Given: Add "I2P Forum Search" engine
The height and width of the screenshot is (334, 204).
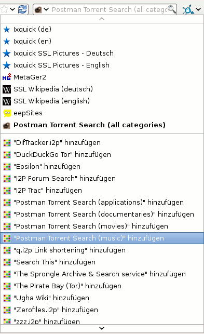Looking at the screenshot, I should point(102,178).
